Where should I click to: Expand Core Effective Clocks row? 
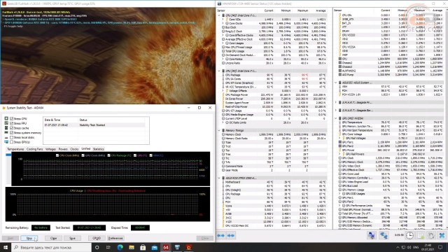point(223,35)
